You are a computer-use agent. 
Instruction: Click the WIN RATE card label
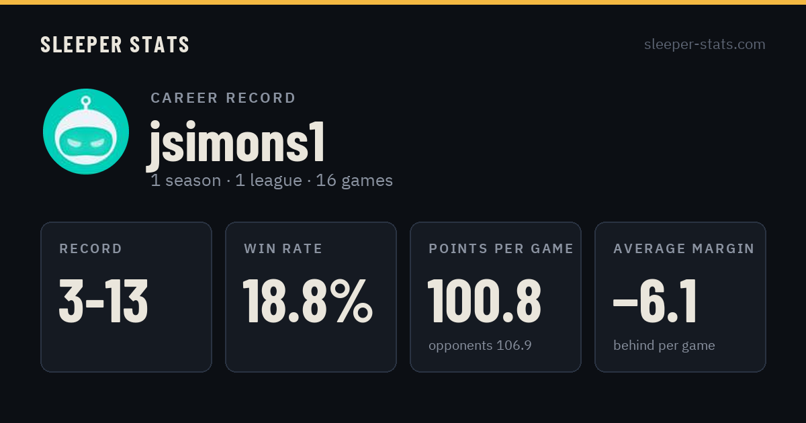283,249
